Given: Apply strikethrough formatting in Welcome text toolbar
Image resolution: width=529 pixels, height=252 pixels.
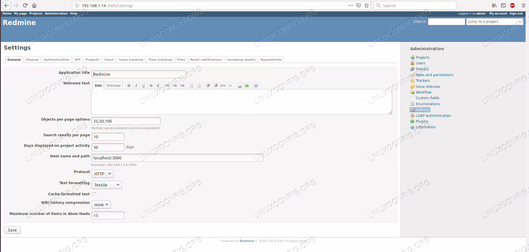Looking at the screenshot, I should coord(151,86).
